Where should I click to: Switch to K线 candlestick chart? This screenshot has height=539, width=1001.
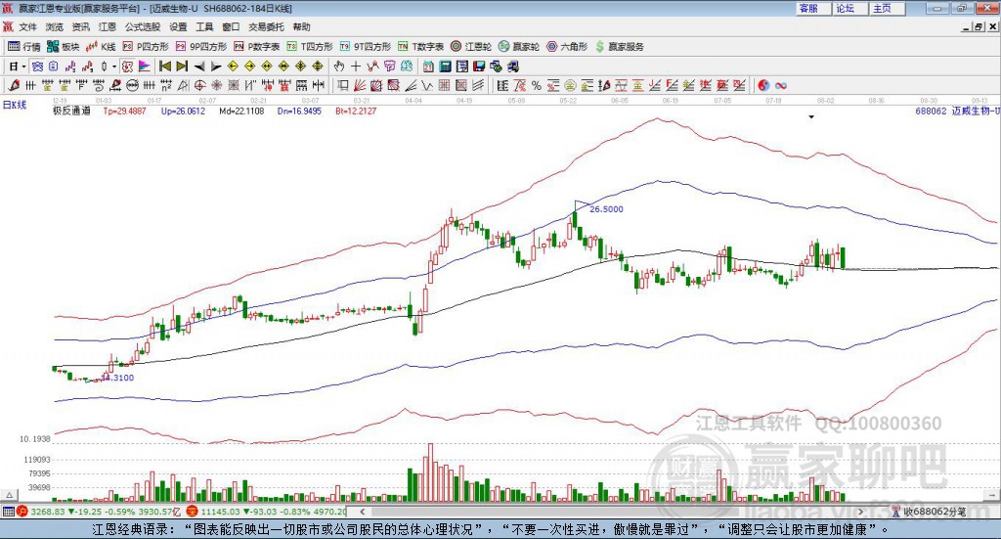tap(101, 47)
